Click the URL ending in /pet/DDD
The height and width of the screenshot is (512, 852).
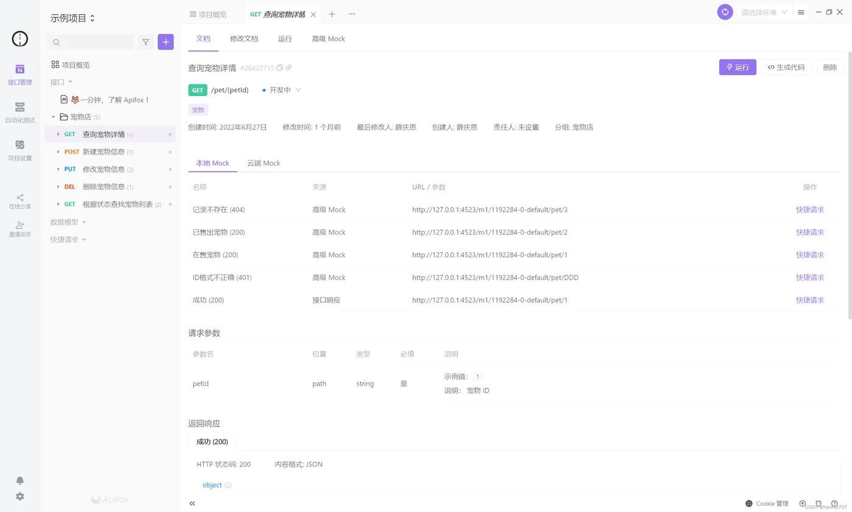(495, 277)
